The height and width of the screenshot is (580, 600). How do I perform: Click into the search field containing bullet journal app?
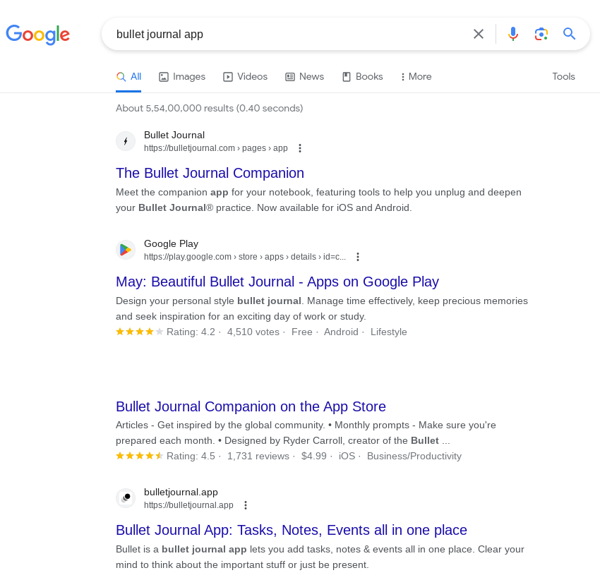(291, 34)
